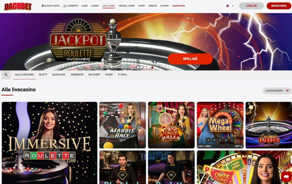Open the Kampanjer menu item

(x=179, y=6)
